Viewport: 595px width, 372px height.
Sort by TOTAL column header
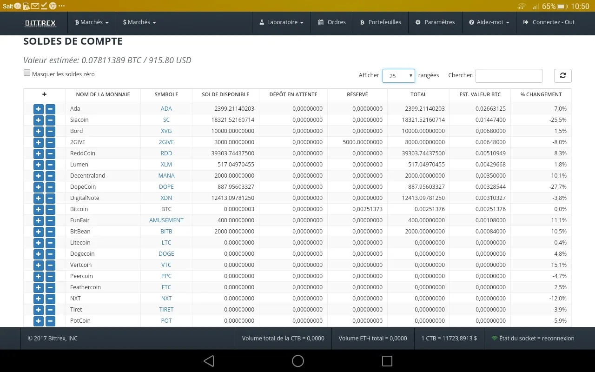click(x=418, y=94)
